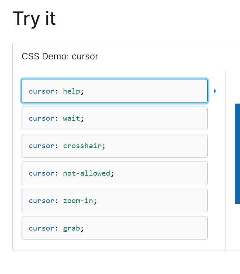Viewport: 240px width, 274px height.
Task: Click the green "crosshair" value text
Action: [82, 146]
